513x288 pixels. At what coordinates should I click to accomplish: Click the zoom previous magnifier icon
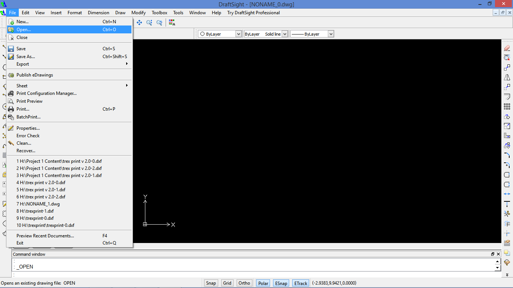(159, 22)
